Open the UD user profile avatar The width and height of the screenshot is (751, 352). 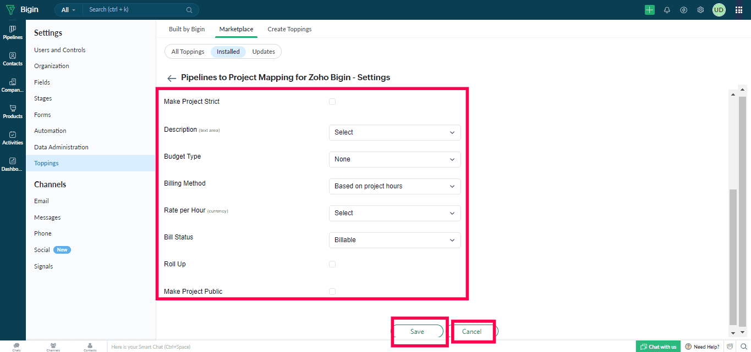pos(719,10)
